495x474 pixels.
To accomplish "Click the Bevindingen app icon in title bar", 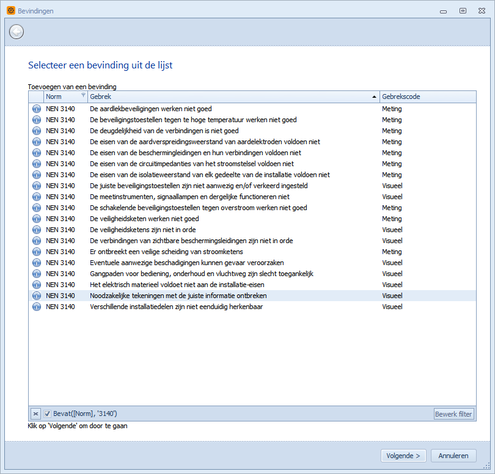I will tap(10, 10).
